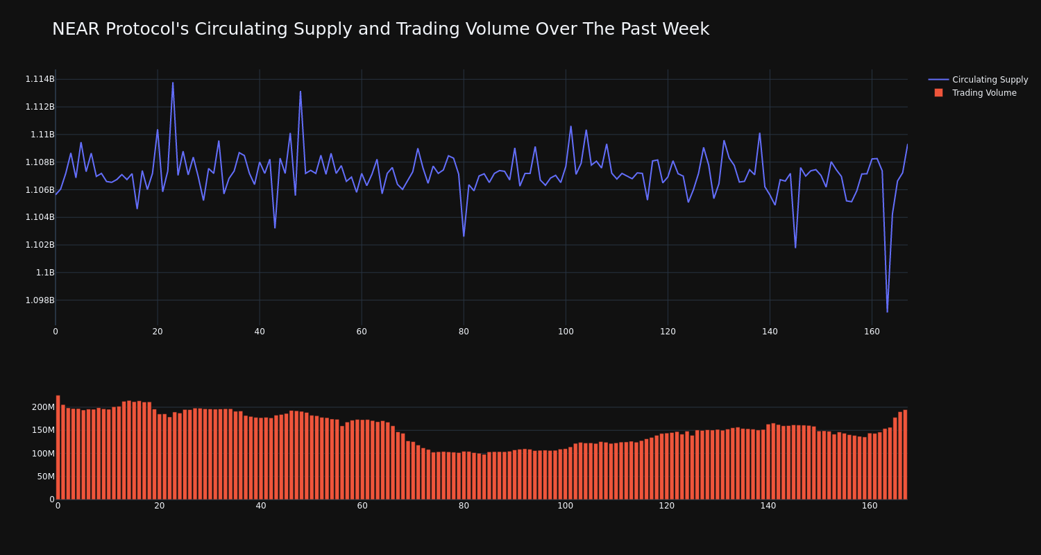Image resolution: width=1041 pixels, height=555 pixels.
Task: Click the 1.106B y-axis label
Action: coord(40,189)
